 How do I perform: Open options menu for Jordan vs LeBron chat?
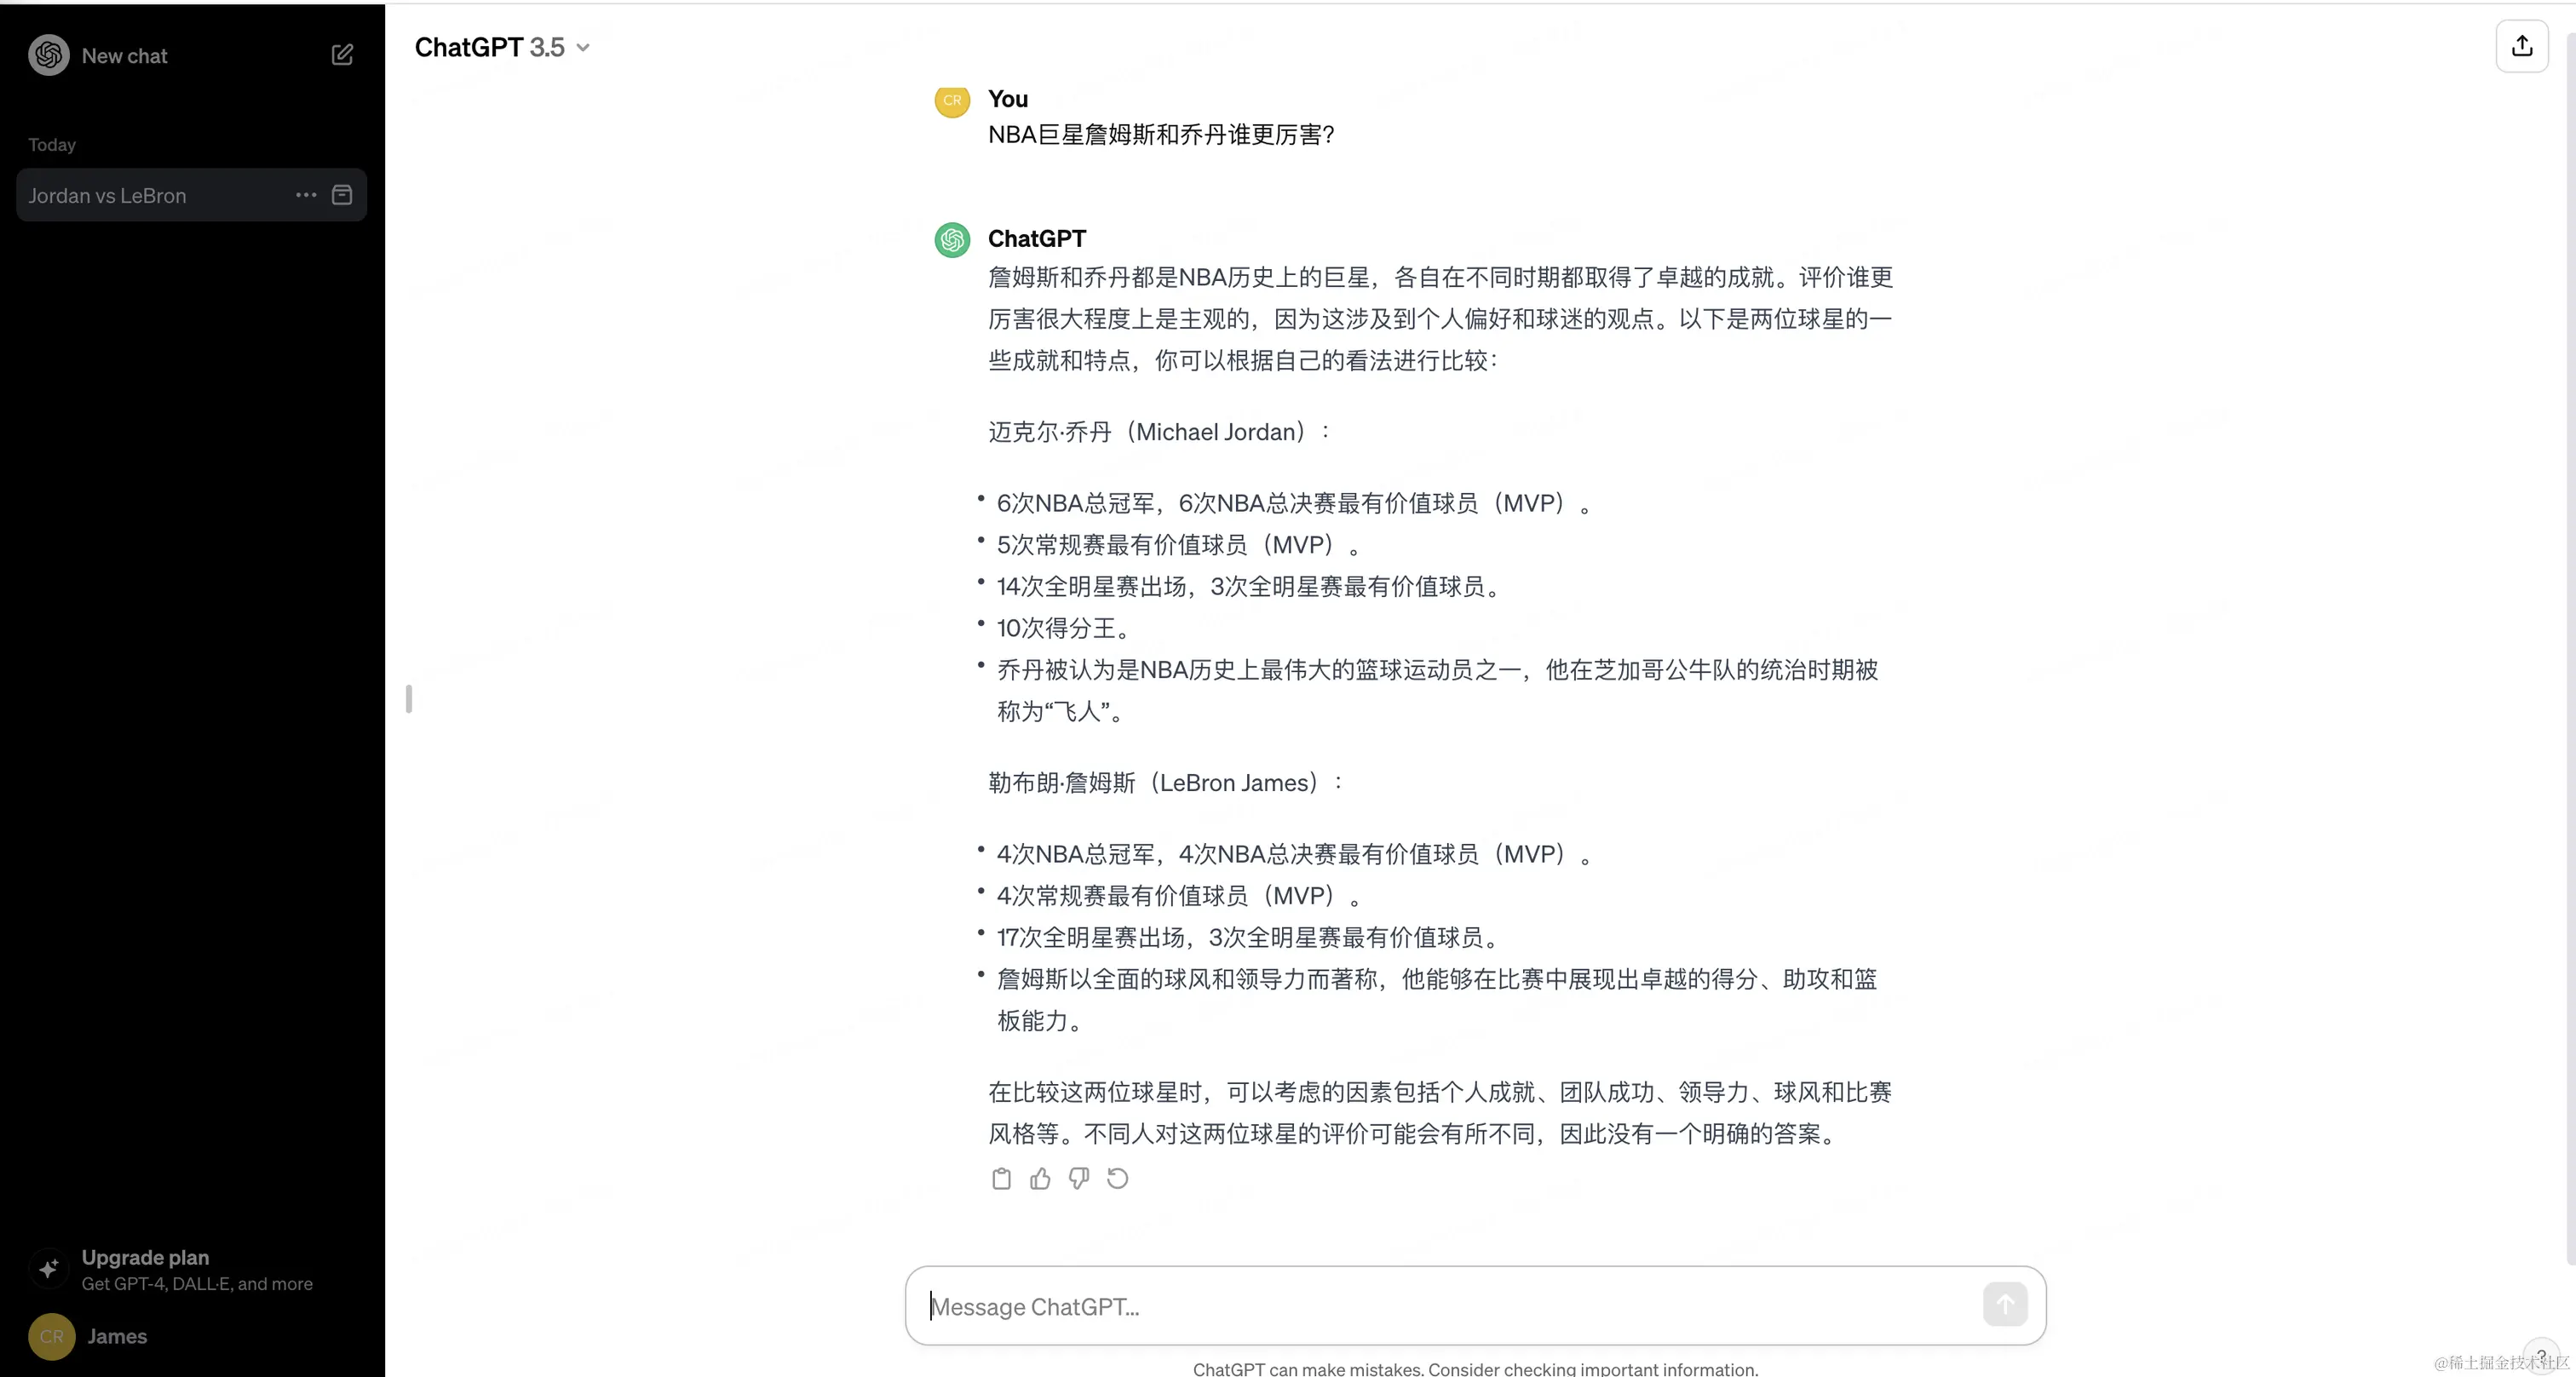point(304,195)
